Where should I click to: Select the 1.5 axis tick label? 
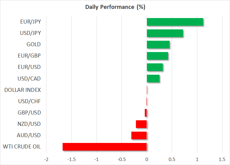222,159
